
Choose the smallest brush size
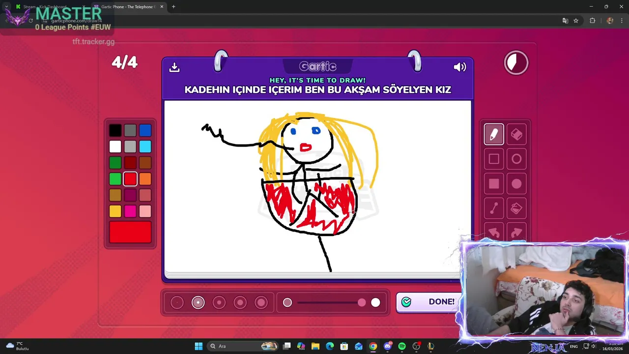click(177, 303)
